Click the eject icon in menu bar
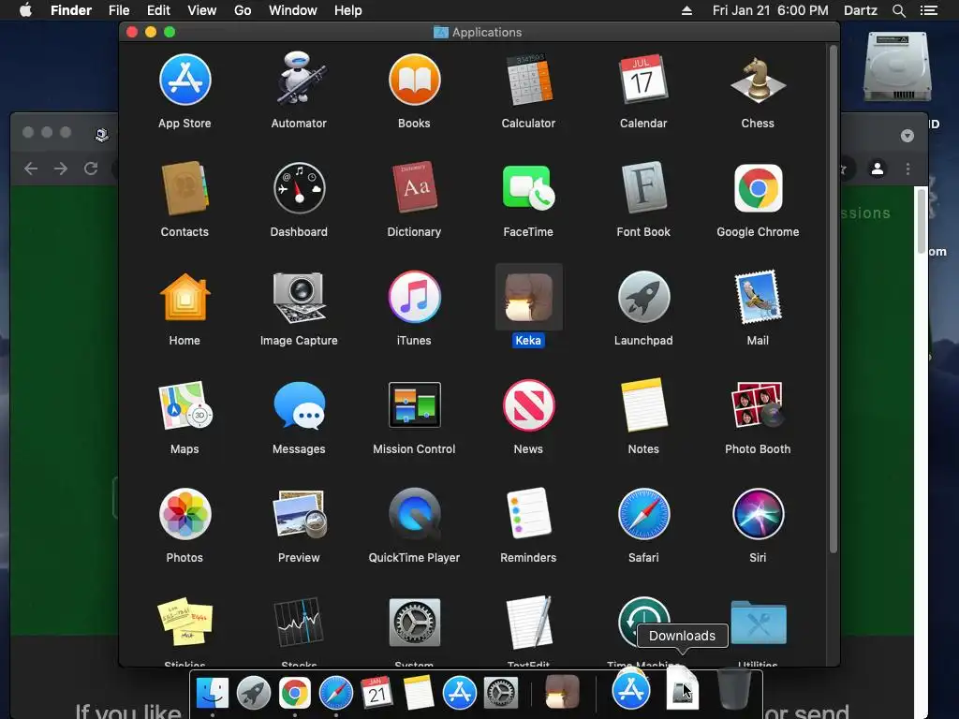Image resolution: width=959 pixels, height=719 pixels. click(x=686, y=10)
